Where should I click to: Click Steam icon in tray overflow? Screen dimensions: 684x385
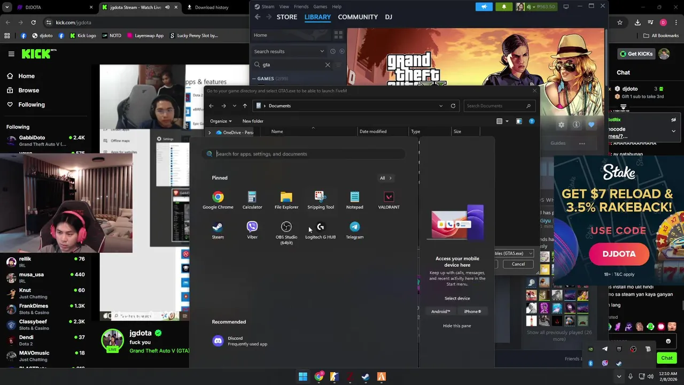(x=619, y=364)
